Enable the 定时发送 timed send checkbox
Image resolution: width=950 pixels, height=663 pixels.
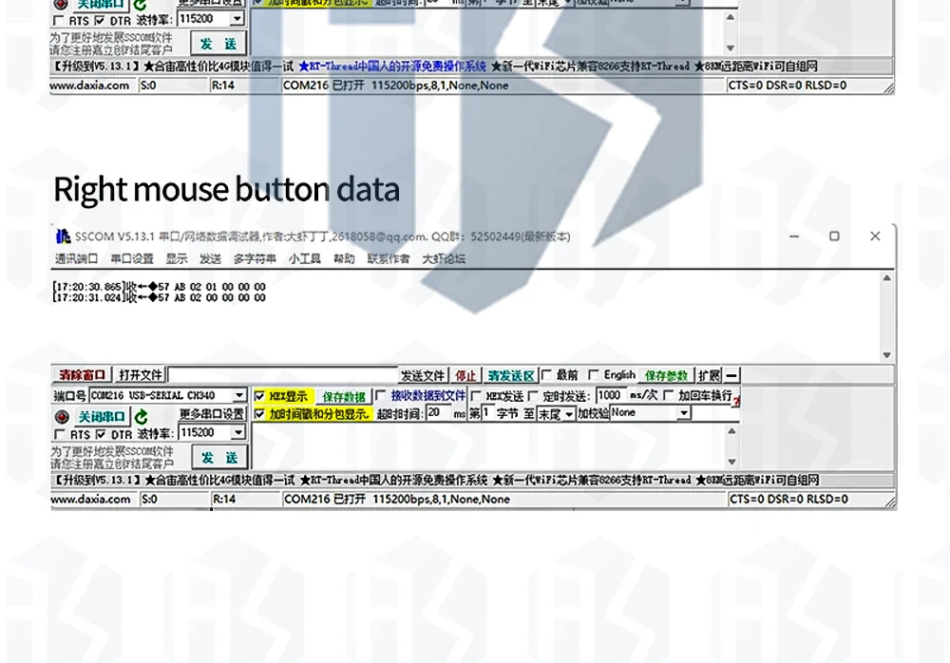tap(533, 396)
